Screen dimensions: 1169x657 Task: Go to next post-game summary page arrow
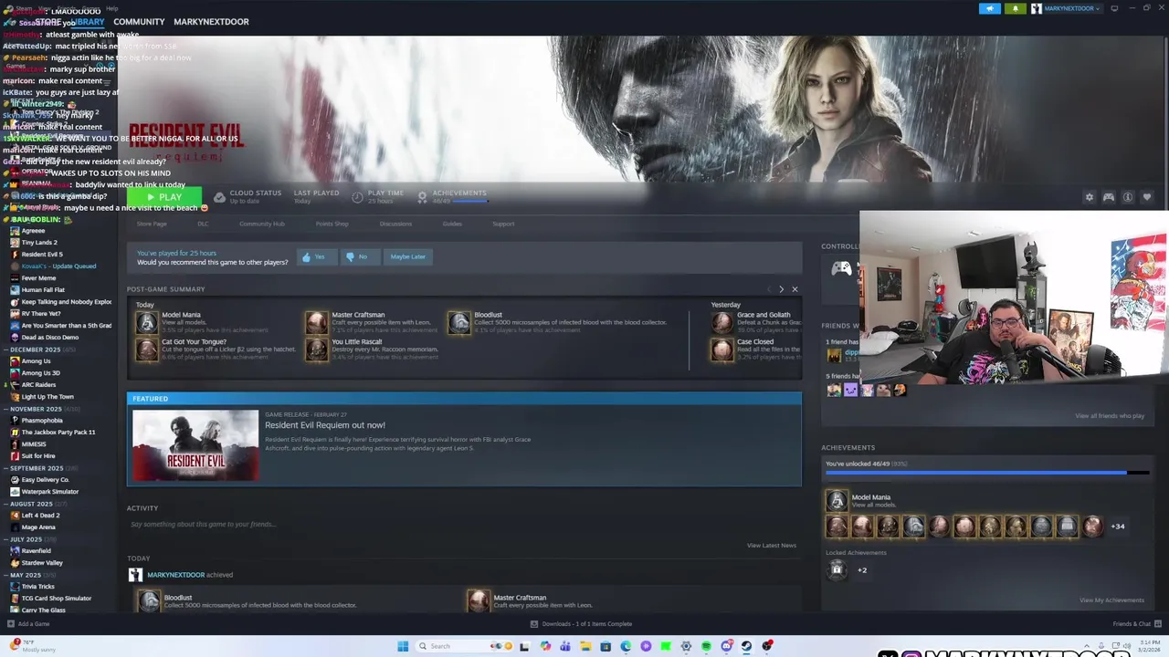coord(781,289)
